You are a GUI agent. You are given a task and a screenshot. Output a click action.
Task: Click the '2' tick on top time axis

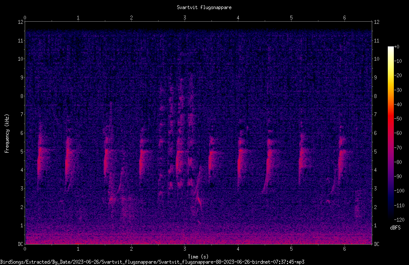(131, 18)
